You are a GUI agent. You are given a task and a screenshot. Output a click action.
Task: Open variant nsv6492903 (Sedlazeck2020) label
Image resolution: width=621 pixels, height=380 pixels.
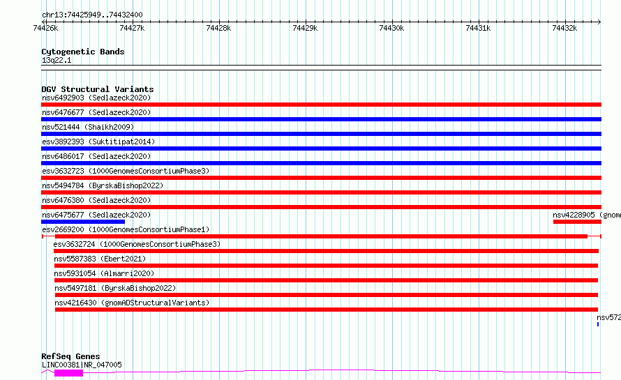click(x=96, y=98)
